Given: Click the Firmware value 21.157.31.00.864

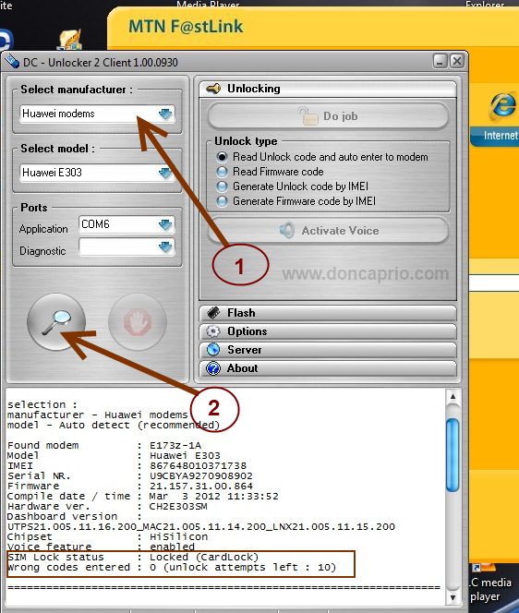Looking at the screenshot, I should (x=201, y=486).
